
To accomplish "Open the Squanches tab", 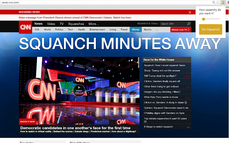I will (x=76, y=24).
